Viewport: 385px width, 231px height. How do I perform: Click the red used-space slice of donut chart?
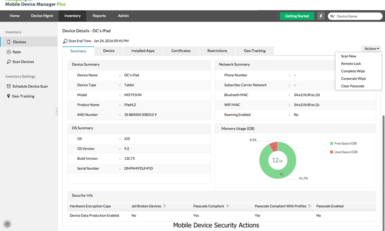pos(274,147)
